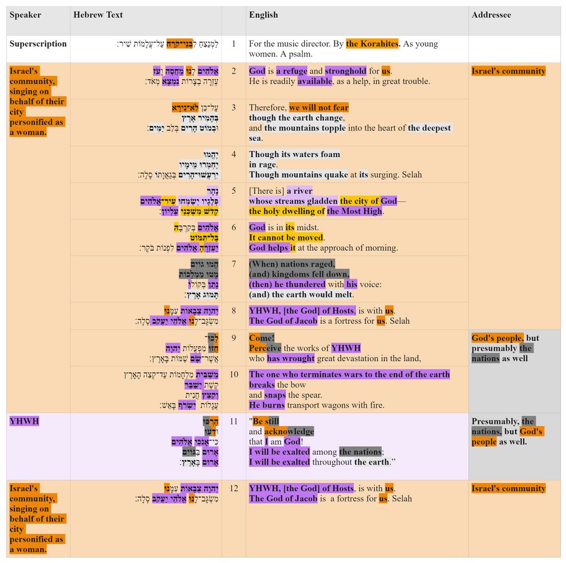
Task: Click highlighted "has wrought" in verse 9
Action: click(290, 358)
